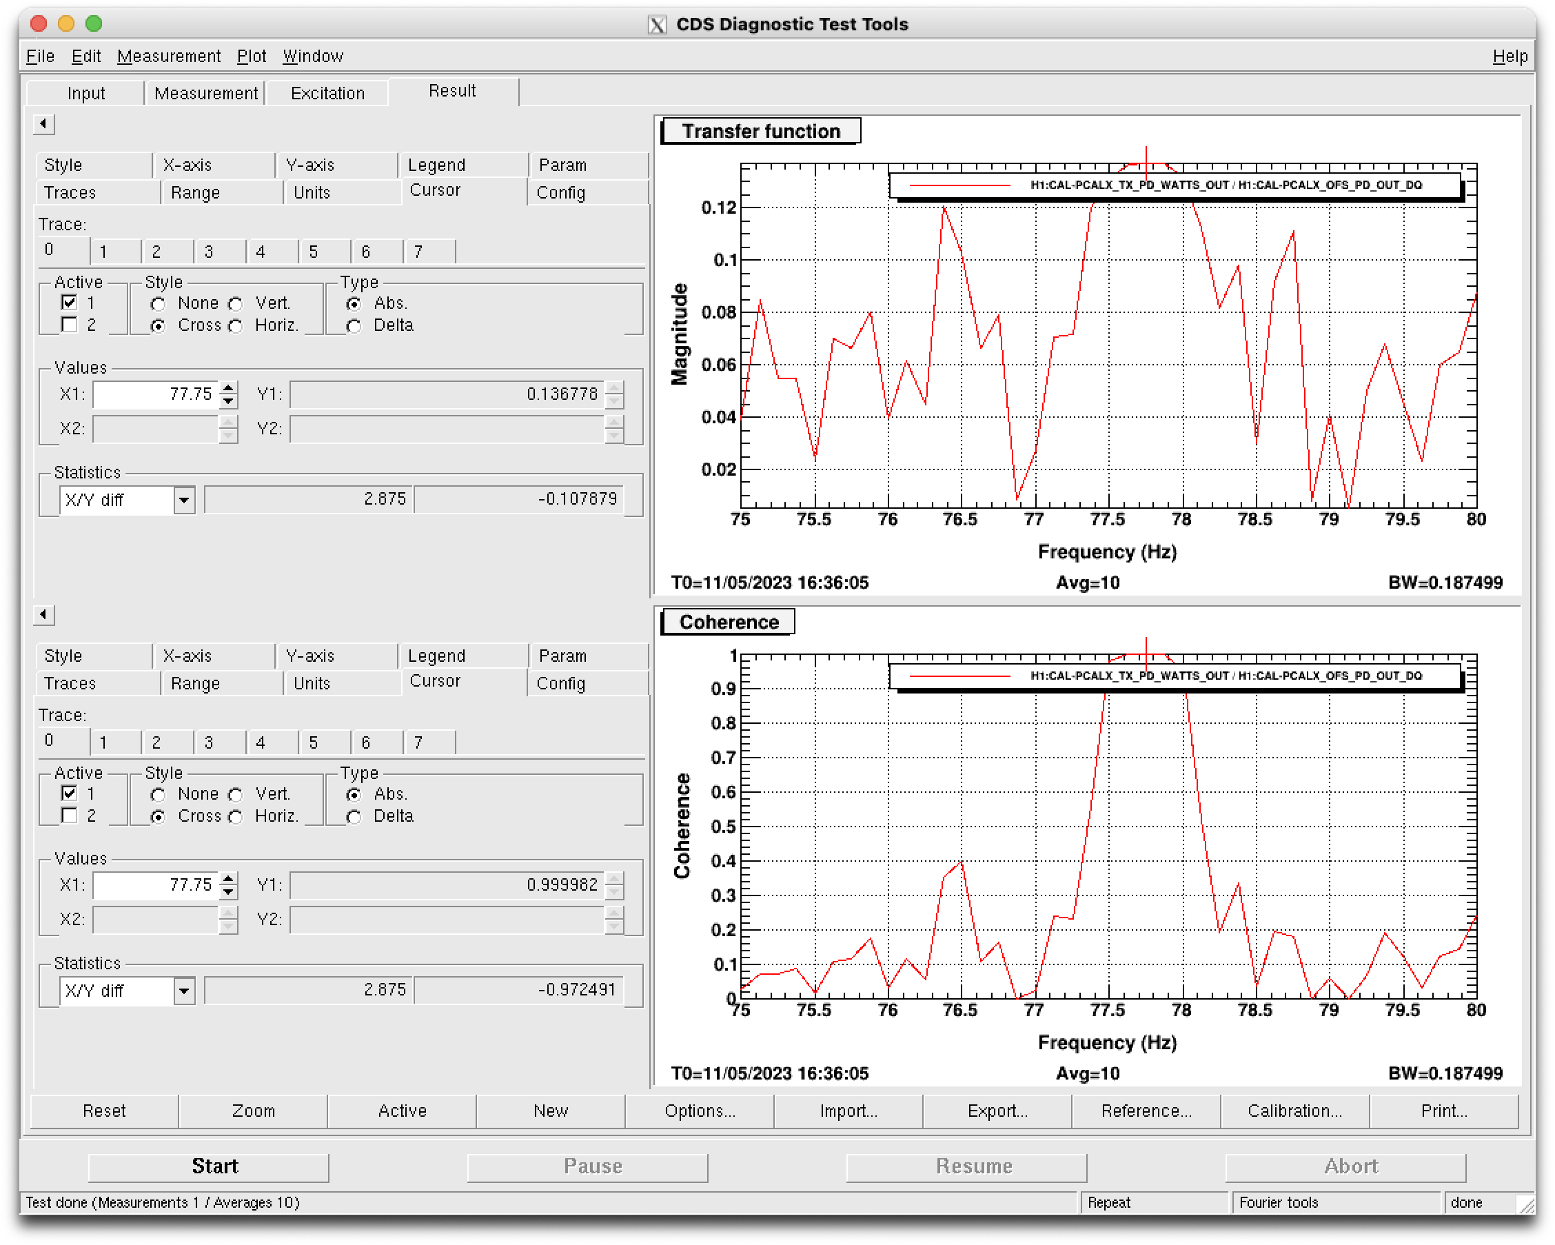
Task: Click the Zoom button
Action: (253, 1111)
